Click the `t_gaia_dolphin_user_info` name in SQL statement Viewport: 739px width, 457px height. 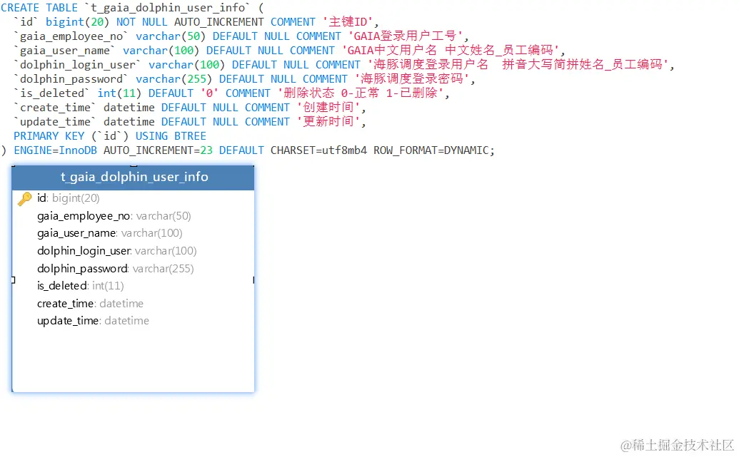coord(168,8)
